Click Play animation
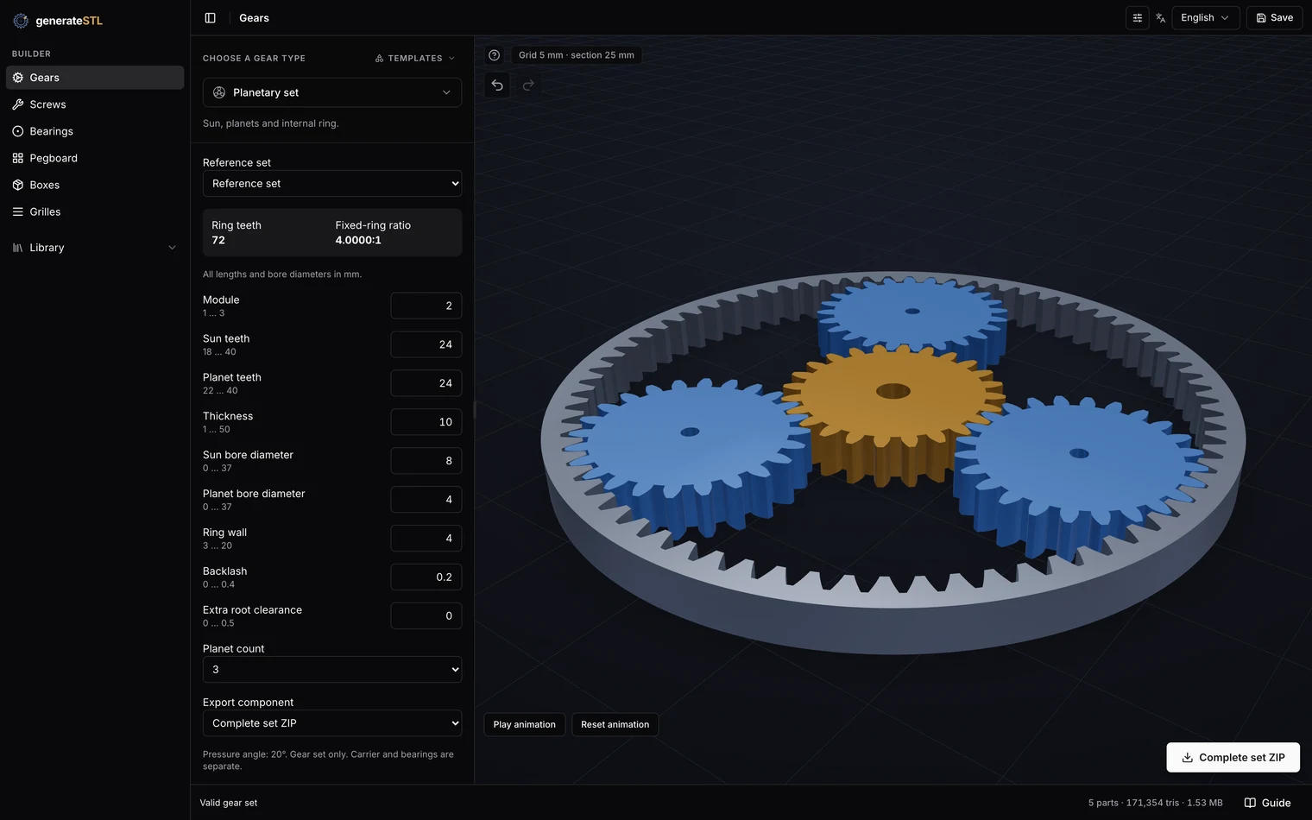This screenshot has width=1312, height=820. point(525,724)
